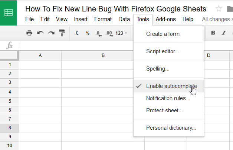Close the open Tools menu
The width and height of the screenshot is (233, 150).
[143, 19]
